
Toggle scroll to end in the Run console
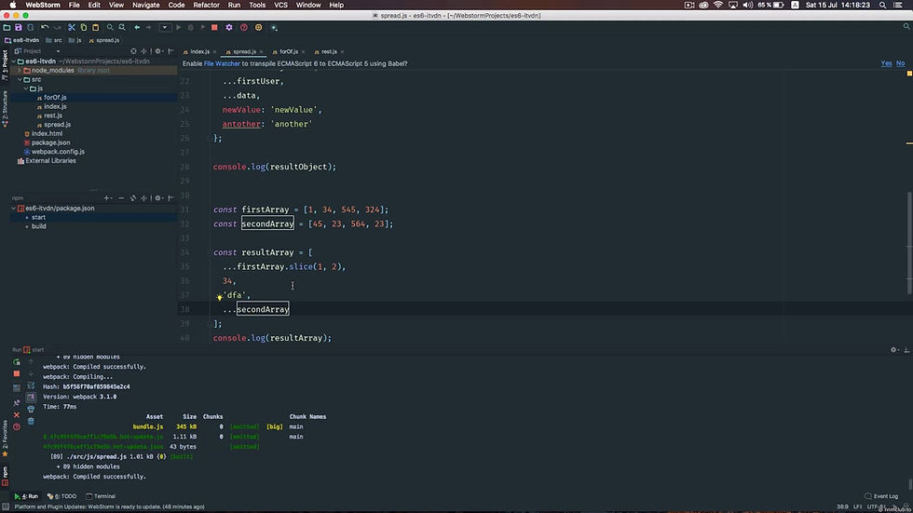[31, 398]
